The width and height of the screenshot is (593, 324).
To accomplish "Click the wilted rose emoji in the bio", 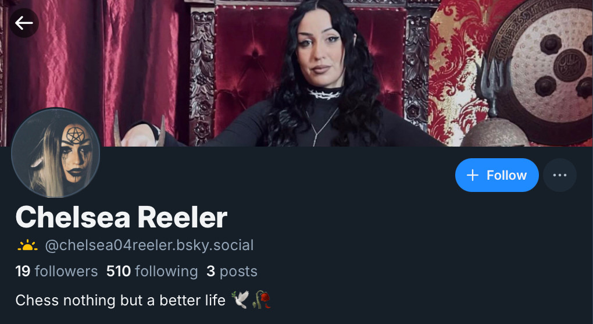I will 262,300.
